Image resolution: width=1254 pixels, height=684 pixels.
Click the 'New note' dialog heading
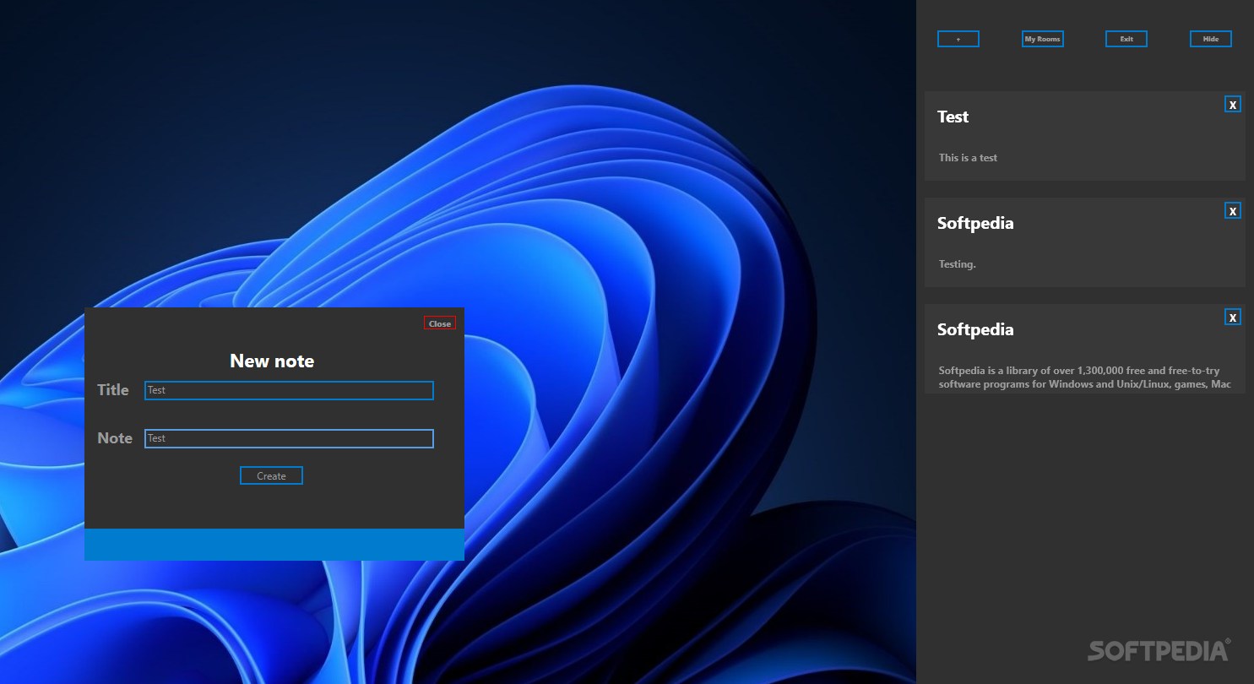(272, 361)
